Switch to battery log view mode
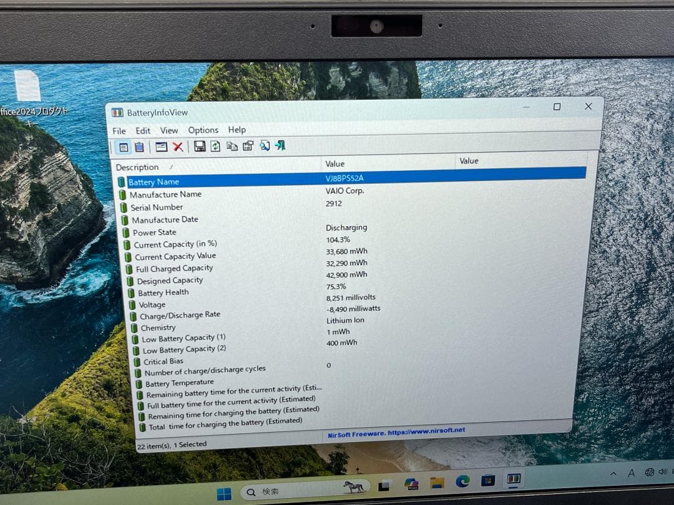Image resolution: width=674 pixels, height=505 pixels. [x=140, y=146]
